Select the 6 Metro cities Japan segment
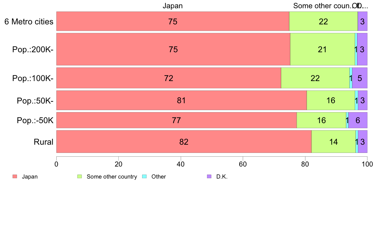The width and height of the screenshot is (376, 233). [173, 21]
